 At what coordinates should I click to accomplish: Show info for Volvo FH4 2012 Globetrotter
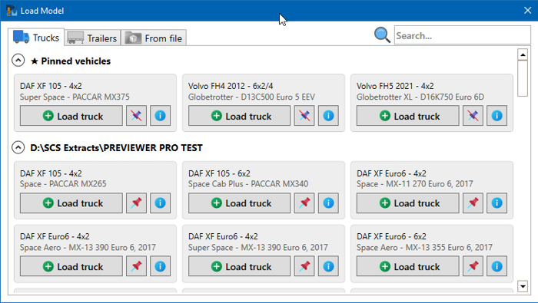[328, 116]
